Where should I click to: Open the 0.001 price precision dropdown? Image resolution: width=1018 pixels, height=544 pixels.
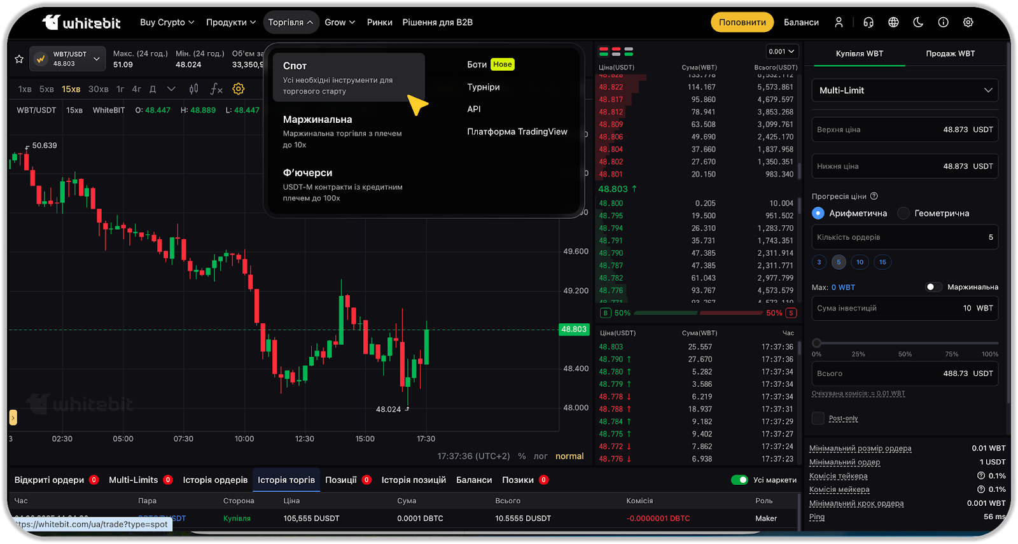tap(782, 52)
